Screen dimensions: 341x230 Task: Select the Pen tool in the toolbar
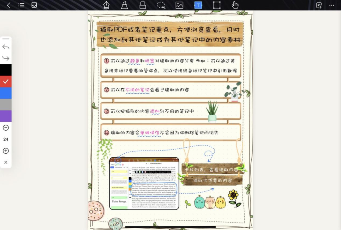[x=106, y=5]
